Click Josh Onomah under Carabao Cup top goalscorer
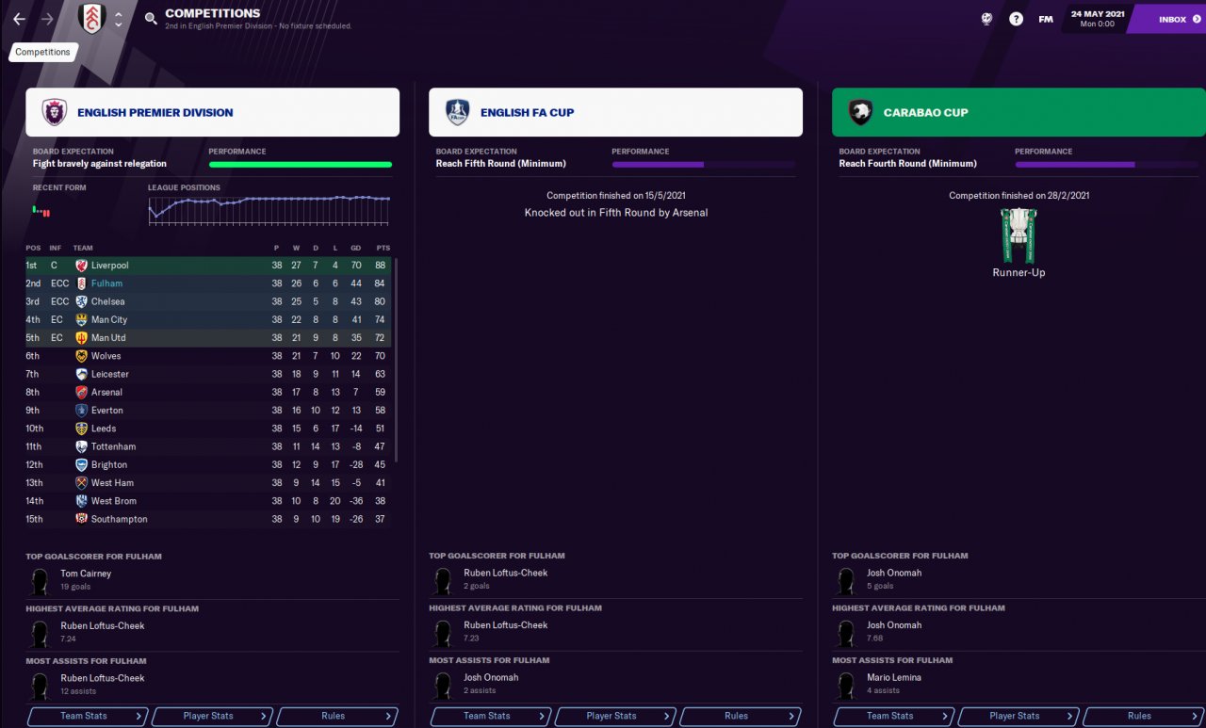The width and height of the screenshot is (1206, 728). (x=894, y=574)
